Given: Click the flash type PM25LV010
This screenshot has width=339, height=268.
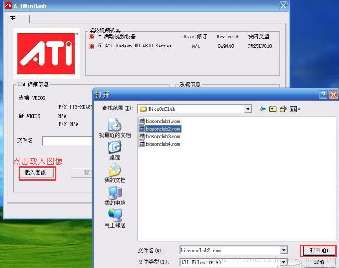Looking at the screenshot, I should pyautogui.click(x=260, y=46).
